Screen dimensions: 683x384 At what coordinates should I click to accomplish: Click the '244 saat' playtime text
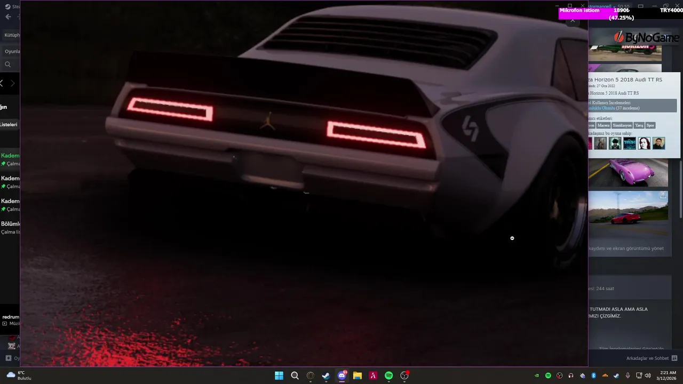(603, 289)
